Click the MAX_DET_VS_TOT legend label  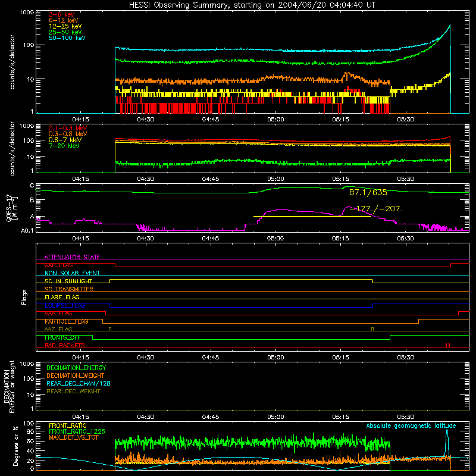(x=73, y=437)
